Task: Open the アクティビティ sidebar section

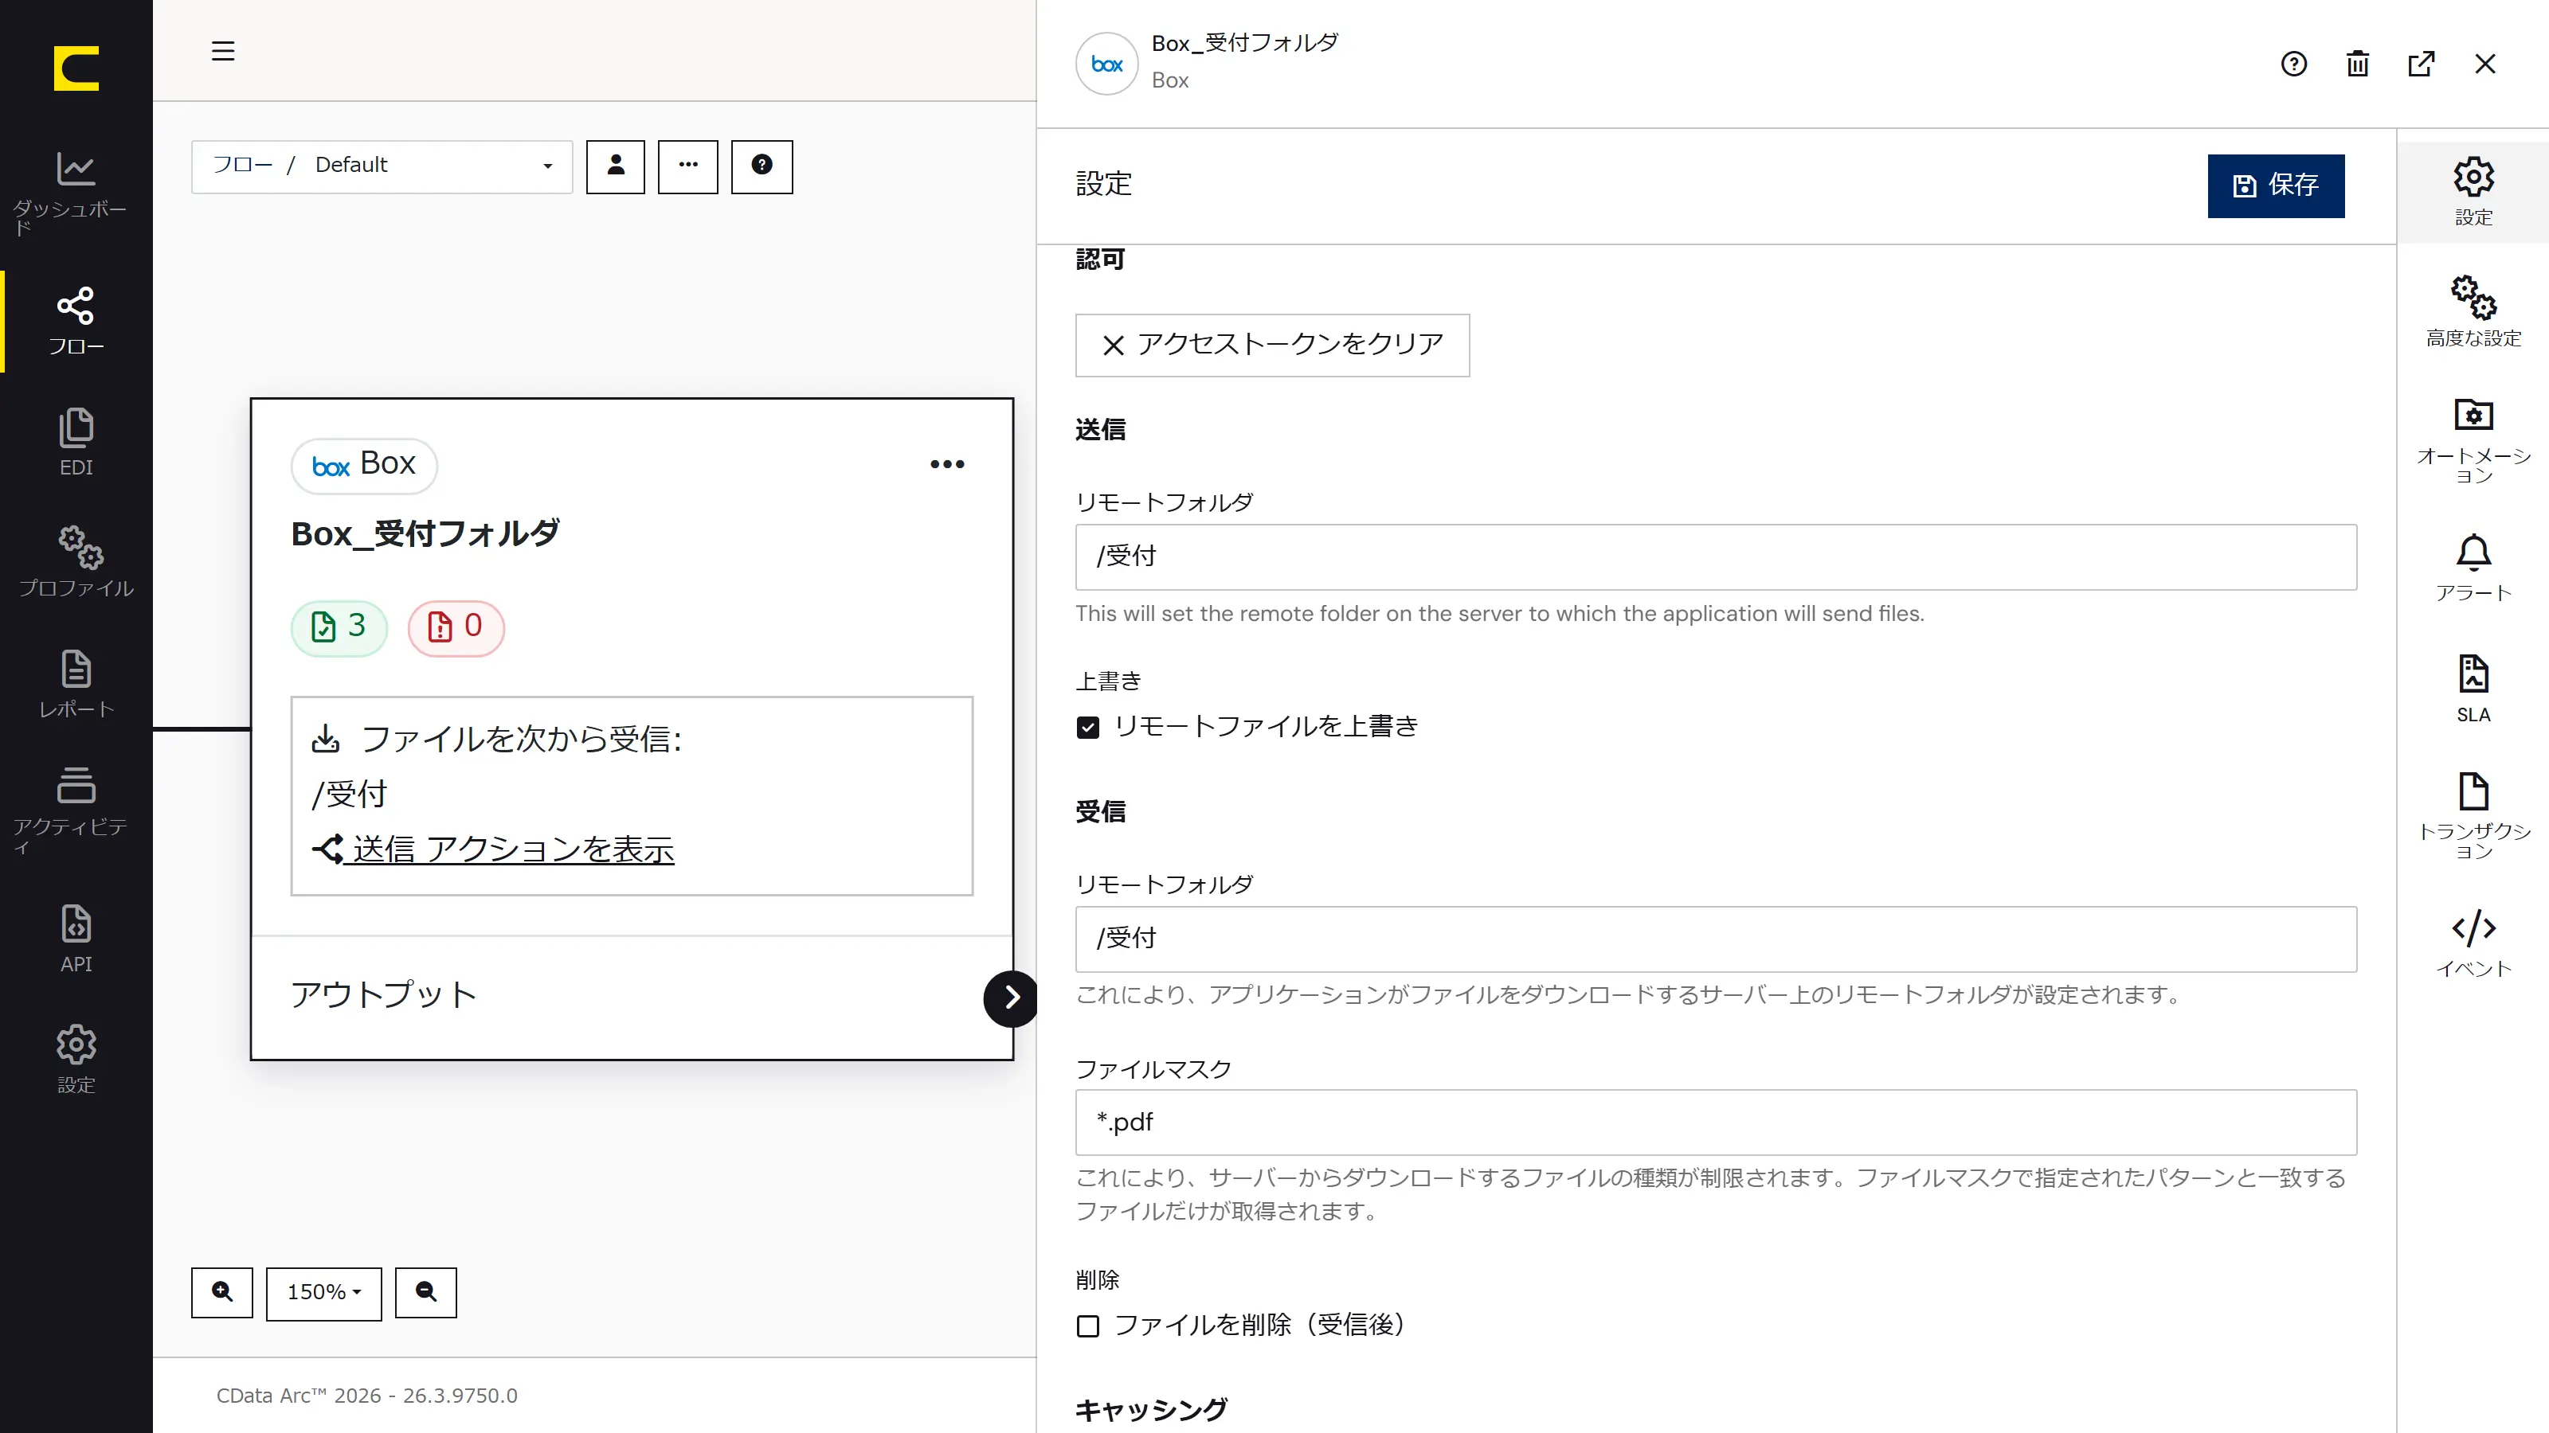Action: pyautogui.click(x=76, y=809)
